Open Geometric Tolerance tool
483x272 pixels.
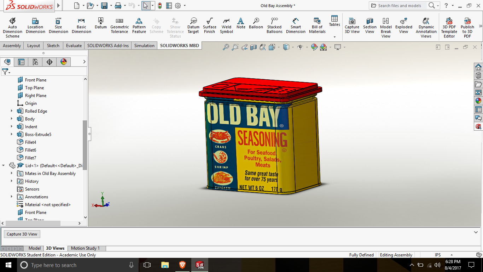coord(120,25)
